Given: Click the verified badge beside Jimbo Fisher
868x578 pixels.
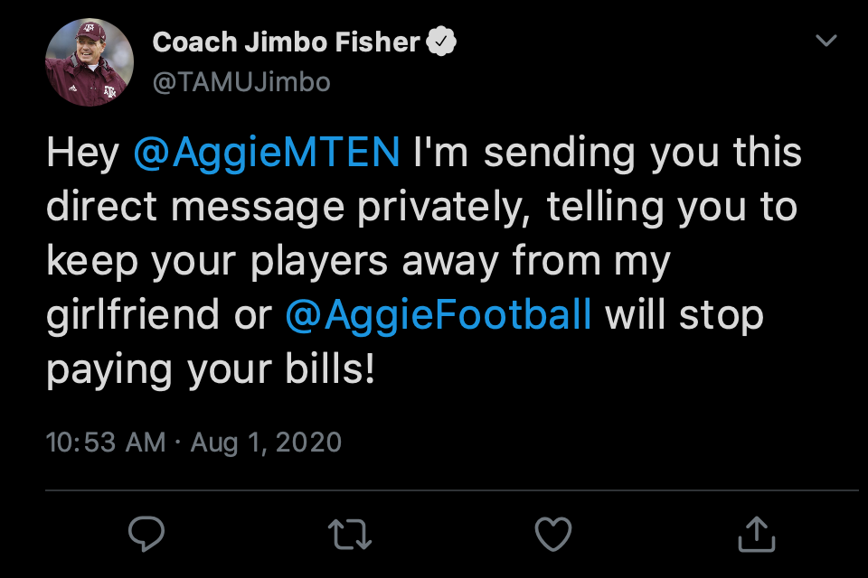Looking at the screenshot, I should [442, 42].
